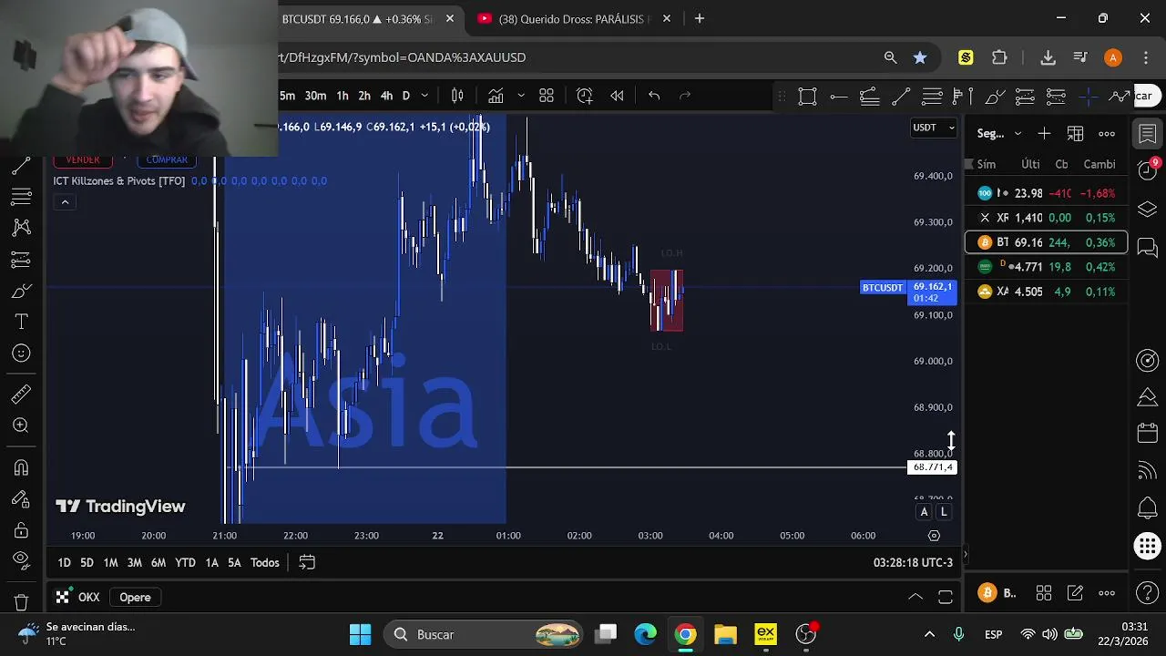Open the Chats speech-bubble icon
The width and height of the screenshot is (1166, 656).
coord(1148,247)
